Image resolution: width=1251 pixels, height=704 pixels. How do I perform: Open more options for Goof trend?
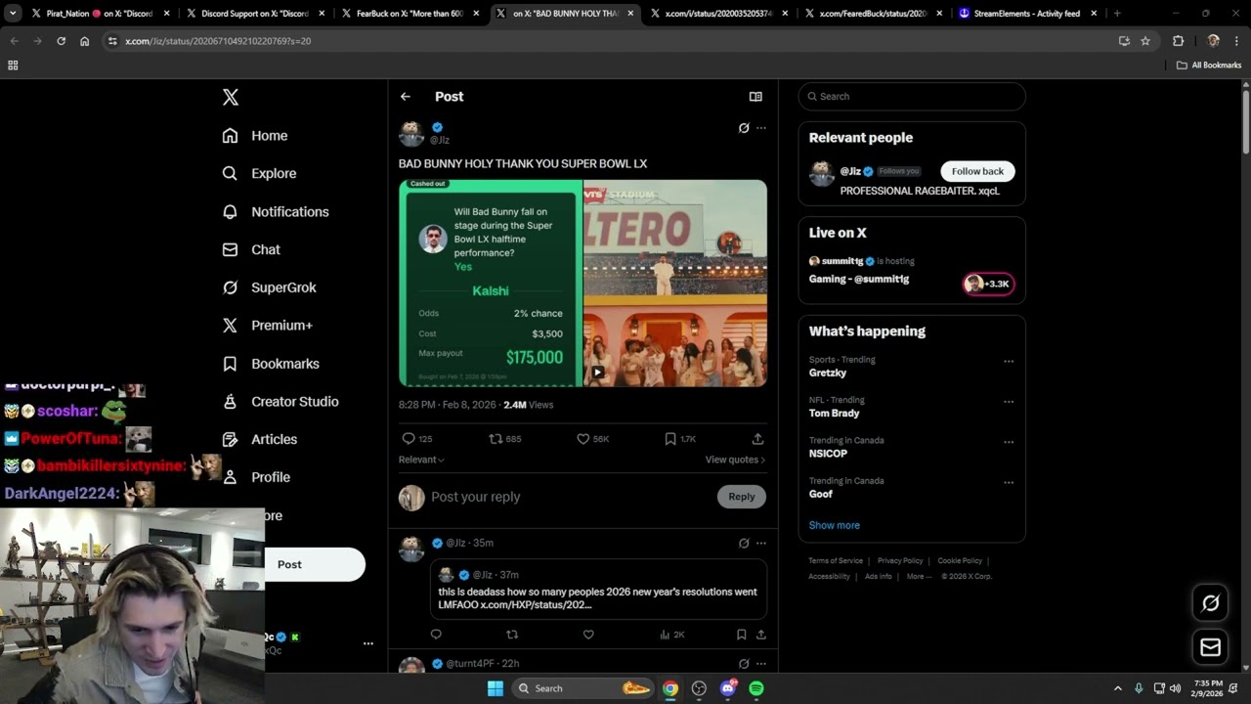(x=1009, y=482)
